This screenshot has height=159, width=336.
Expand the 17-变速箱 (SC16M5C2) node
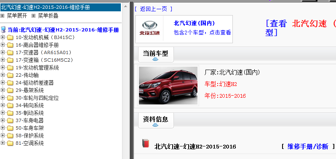pyautogui.click(x=3, y=60)
